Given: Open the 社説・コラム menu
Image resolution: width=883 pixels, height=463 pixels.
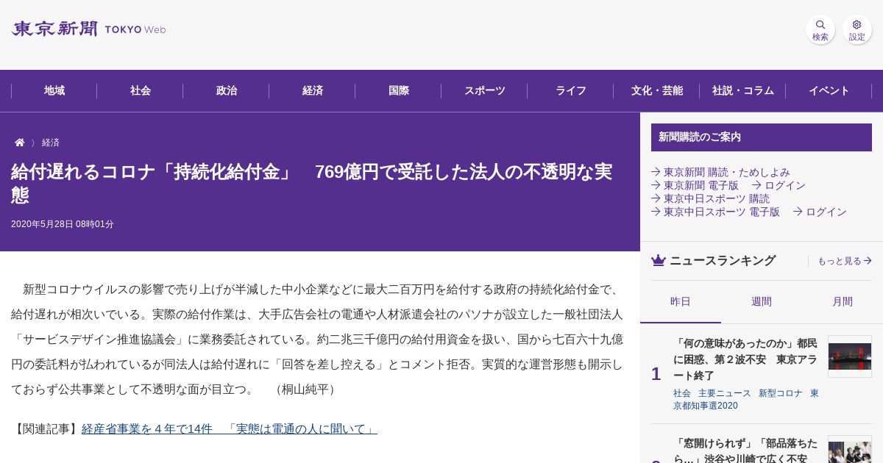Looking at the screenshot, I should (743, 90).
